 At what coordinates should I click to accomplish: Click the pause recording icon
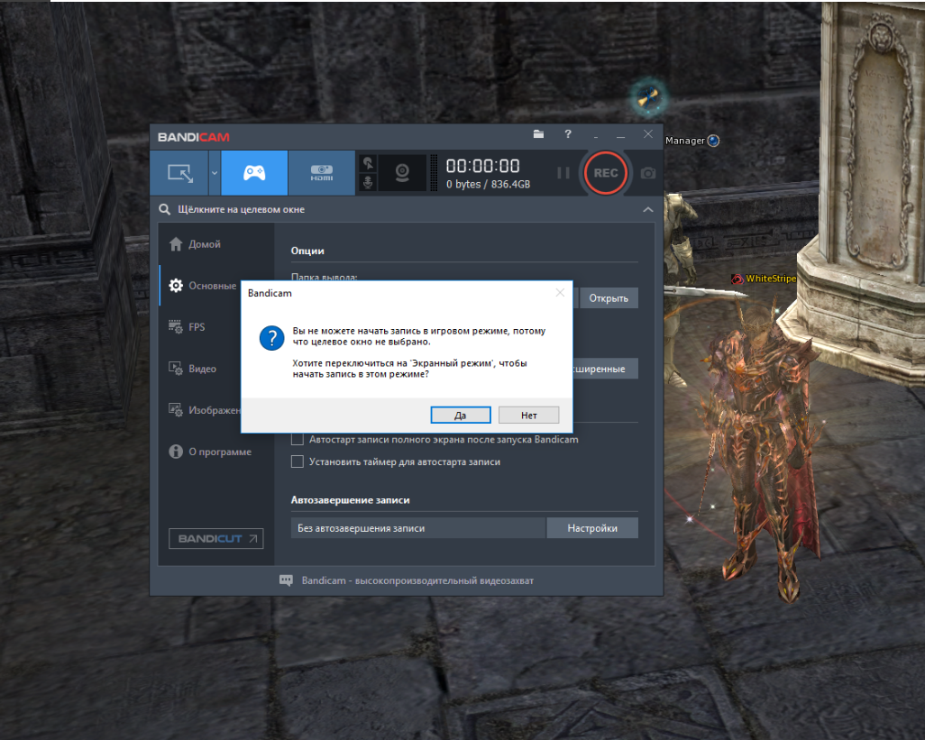(x=563, y=173)
